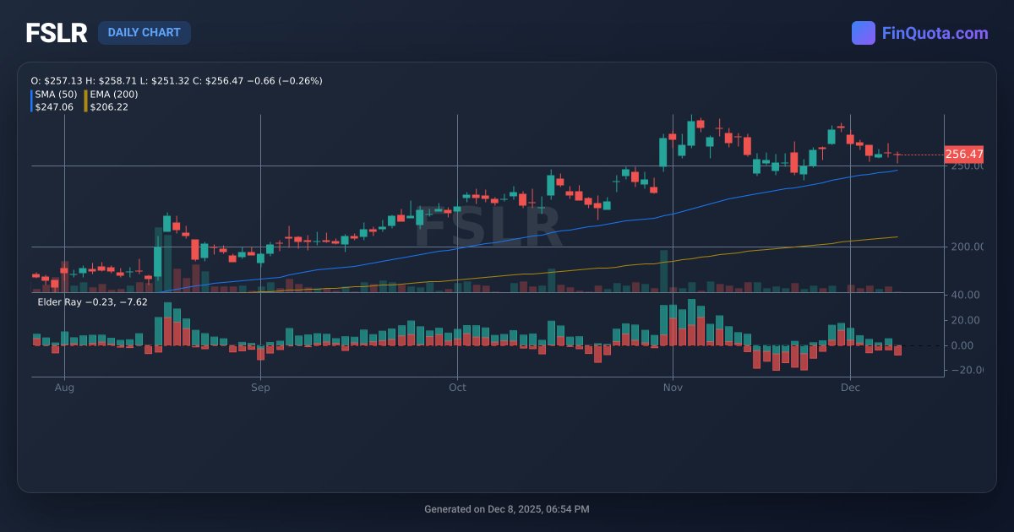Click the Aug month label
This screenshot has height=532, width=1014.
click(x=64, y=388)
